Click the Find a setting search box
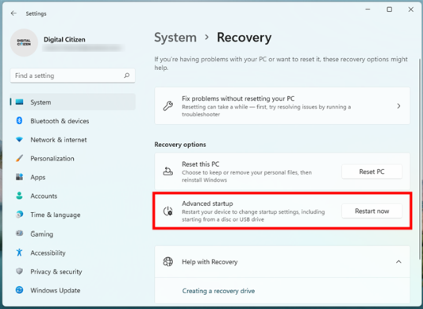 (72, 75)
